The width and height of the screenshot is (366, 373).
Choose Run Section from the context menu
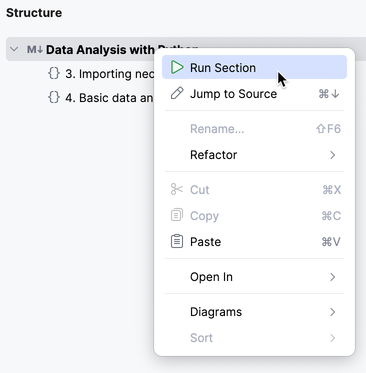pos(223,67)
